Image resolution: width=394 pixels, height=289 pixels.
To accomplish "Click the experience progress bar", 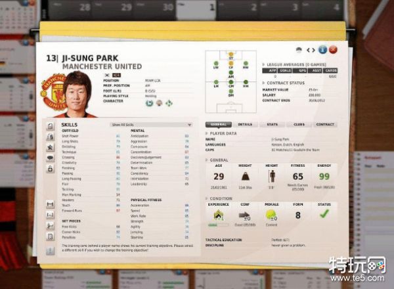I will 218,225.
